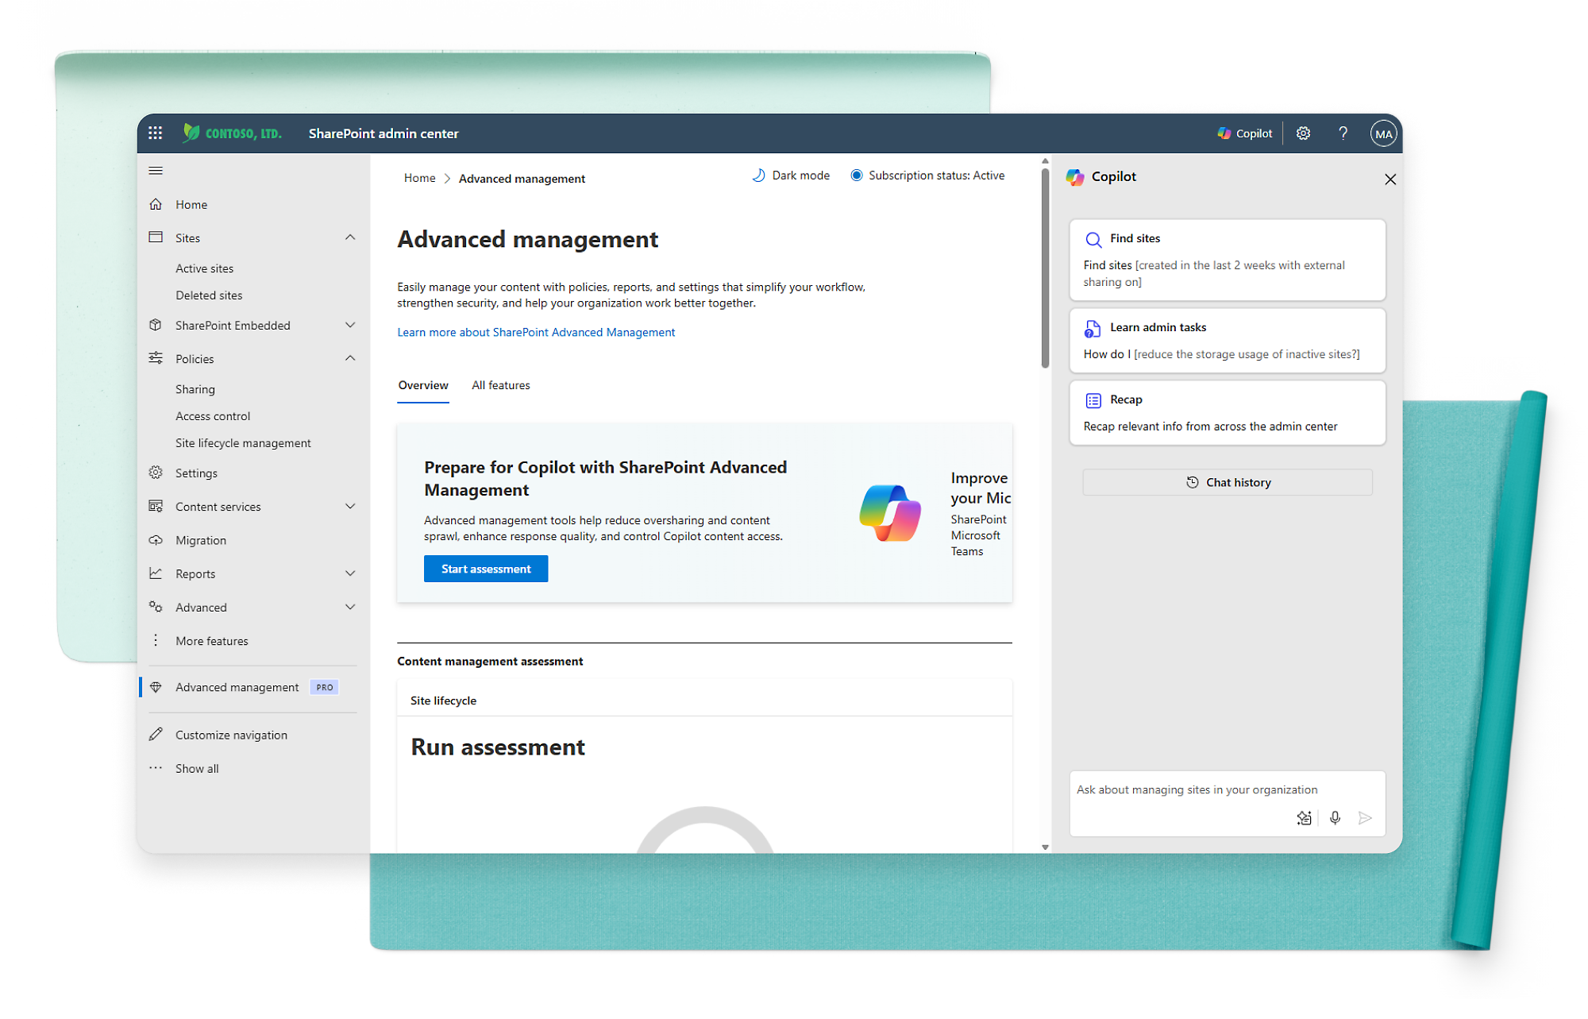Open the MA account avatar
The image size is (1588, 1019).
tap(1383, 133)
